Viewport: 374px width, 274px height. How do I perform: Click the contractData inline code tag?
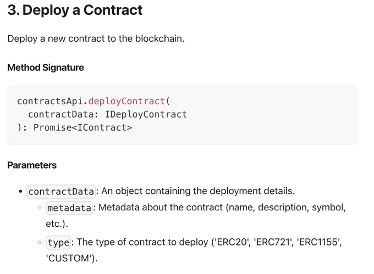click(x=61, y=192)
